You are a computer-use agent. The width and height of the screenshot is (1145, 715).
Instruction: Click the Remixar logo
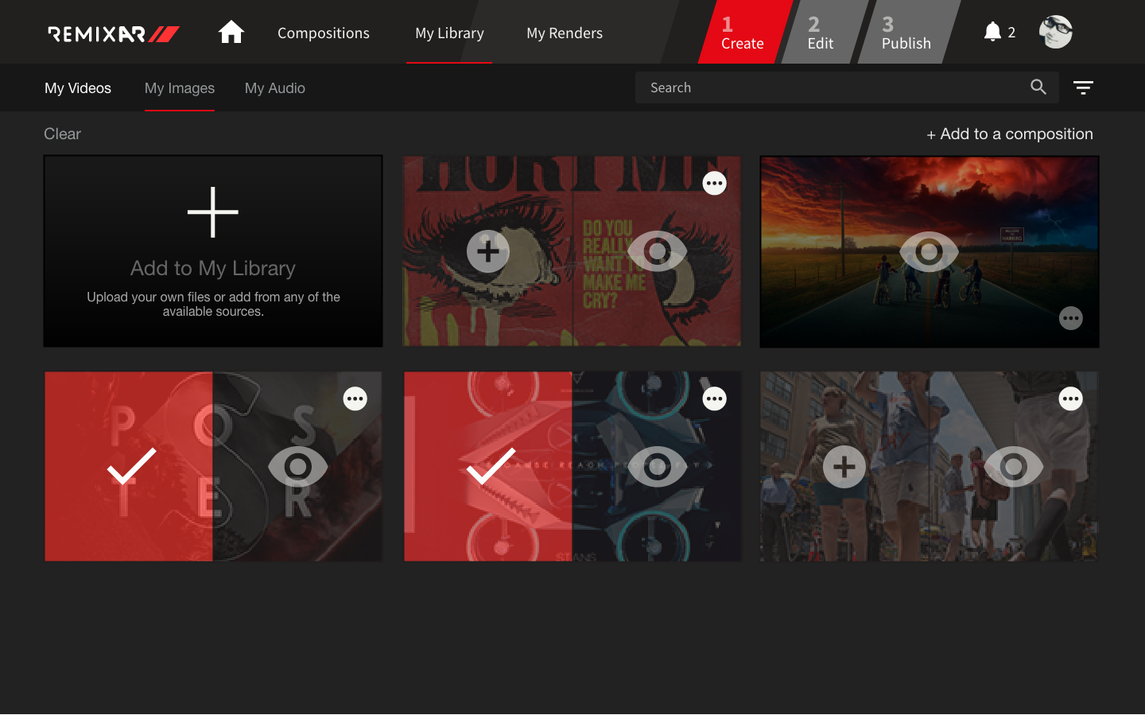(x=114, y=34)
